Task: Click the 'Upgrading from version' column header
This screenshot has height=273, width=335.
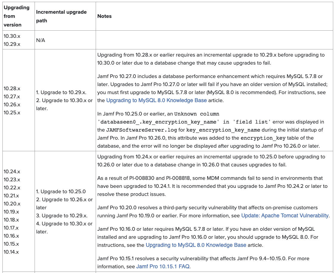Action: point(17,16)
